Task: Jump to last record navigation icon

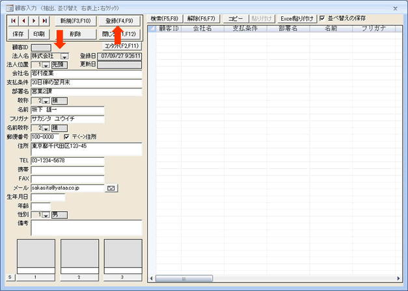Action: coord(44,21)
